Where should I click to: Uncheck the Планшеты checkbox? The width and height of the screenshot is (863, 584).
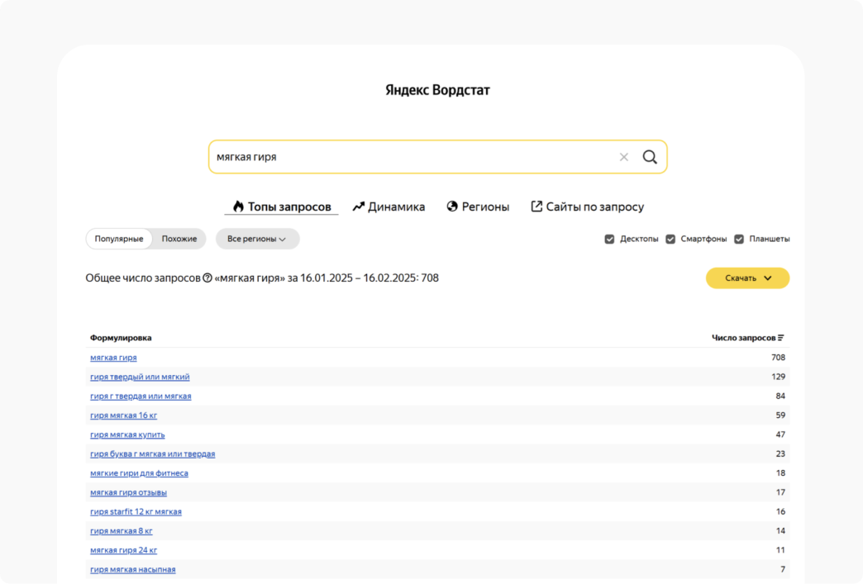[x=739, y=239]
